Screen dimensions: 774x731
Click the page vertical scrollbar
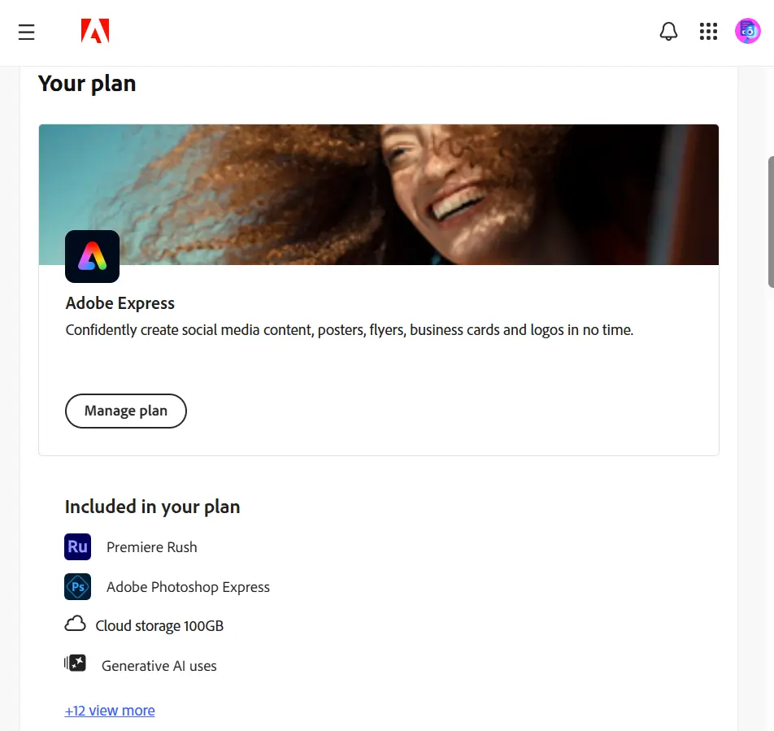coord(771,222)
